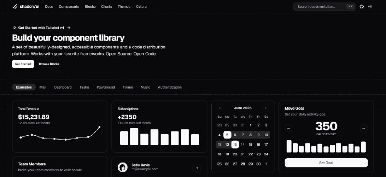Viewport: 386px width, 177px height.
Task: Click the Get Started button
Action: 23,64
